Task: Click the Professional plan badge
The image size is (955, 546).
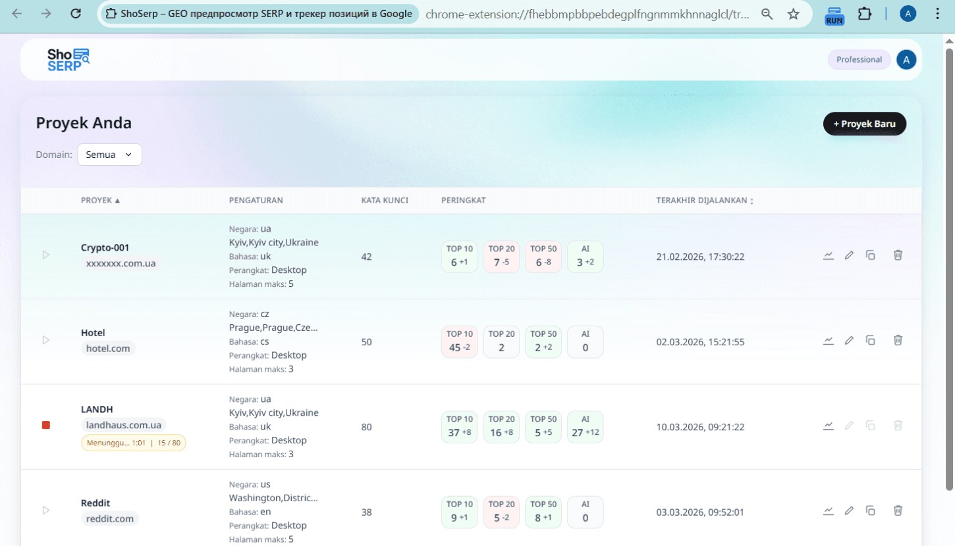Action: click(859, 60)
